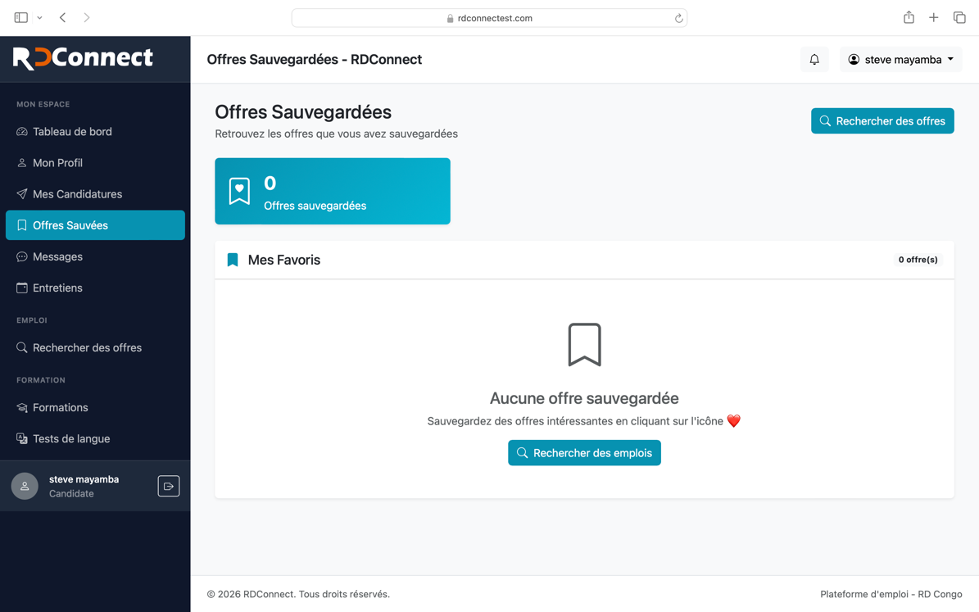
Task: Select the Formations icon in the sidebar
Action: point(22,407)
